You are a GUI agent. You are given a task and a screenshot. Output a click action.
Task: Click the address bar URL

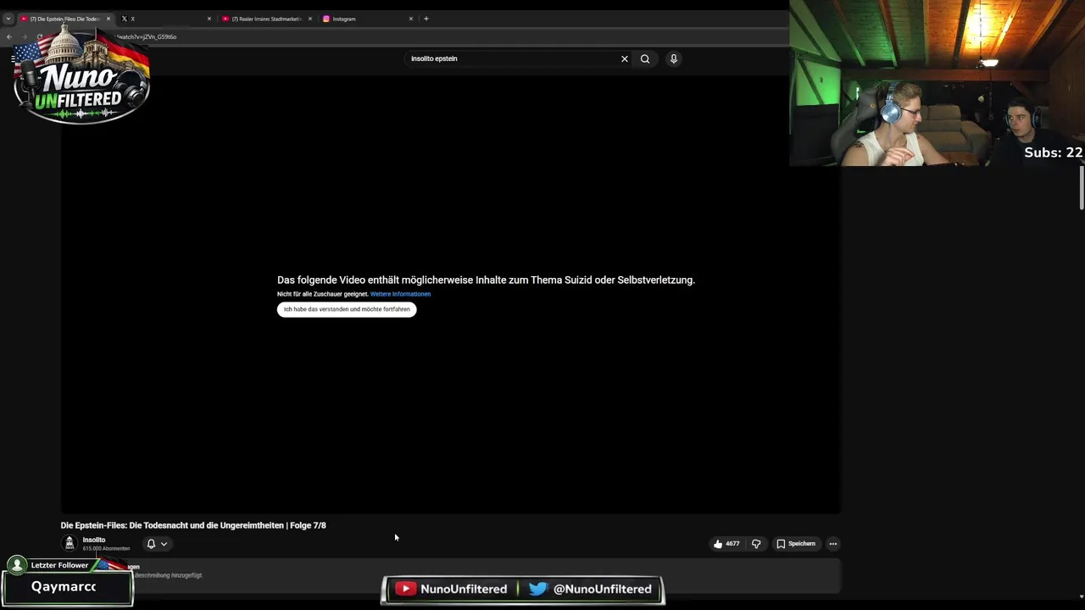tap(147, 36)
